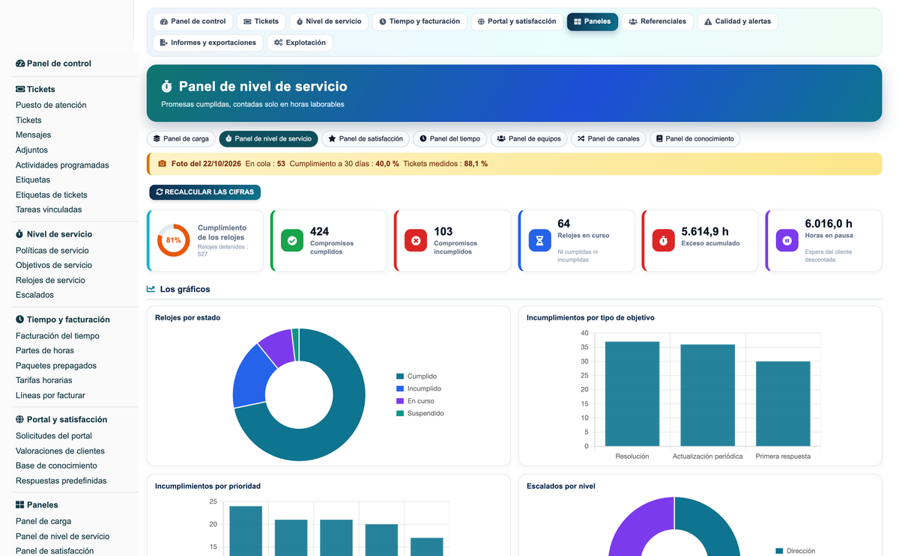899x556 pixels.
Task: Open Respuestas predefinidas sidebar link
Action: pyautogui.click(x=61, y=481)
